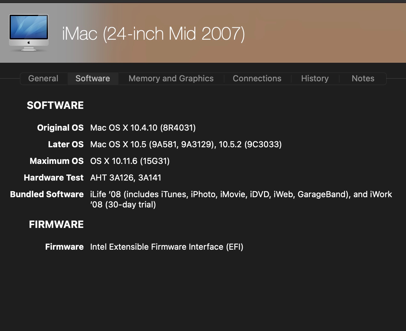
Task: Click the FIRMWARE section heading
Action: coord(56,224)
